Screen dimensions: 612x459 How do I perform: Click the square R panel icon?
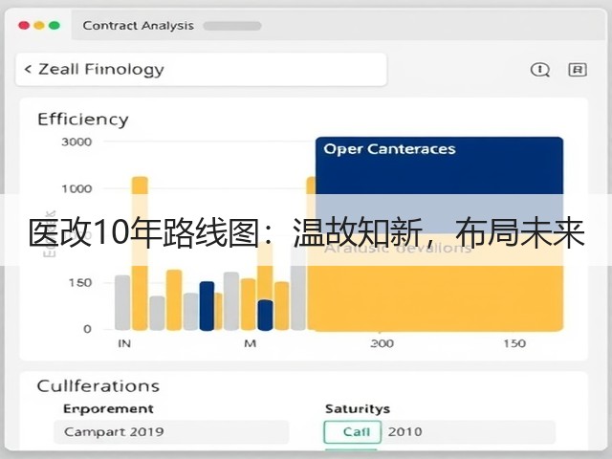point(578,70)
